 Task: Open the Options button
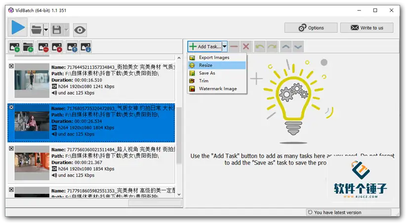pos(310,28)
